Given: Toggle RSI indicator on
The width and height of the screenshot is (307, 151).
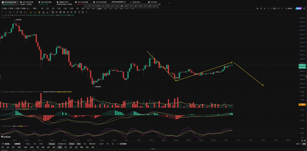Looking at the screenshot, I should pyautogui.click(x=85, y=144).
